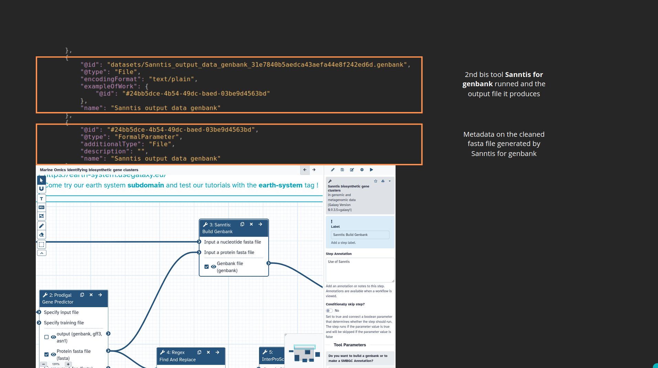Toggle eye for output (genbank, gff3, asn1)
This screenshot has width=658, height=368.
click(53, 337)
